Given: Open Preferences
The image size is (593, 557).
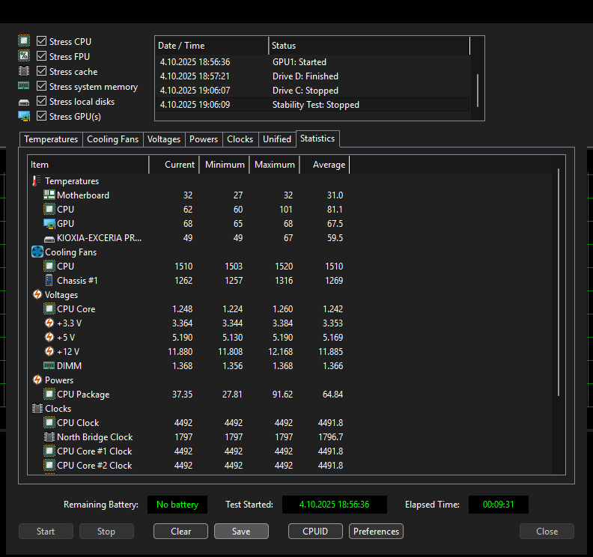Looking at the screenshot, I should (x=377, y=532).
